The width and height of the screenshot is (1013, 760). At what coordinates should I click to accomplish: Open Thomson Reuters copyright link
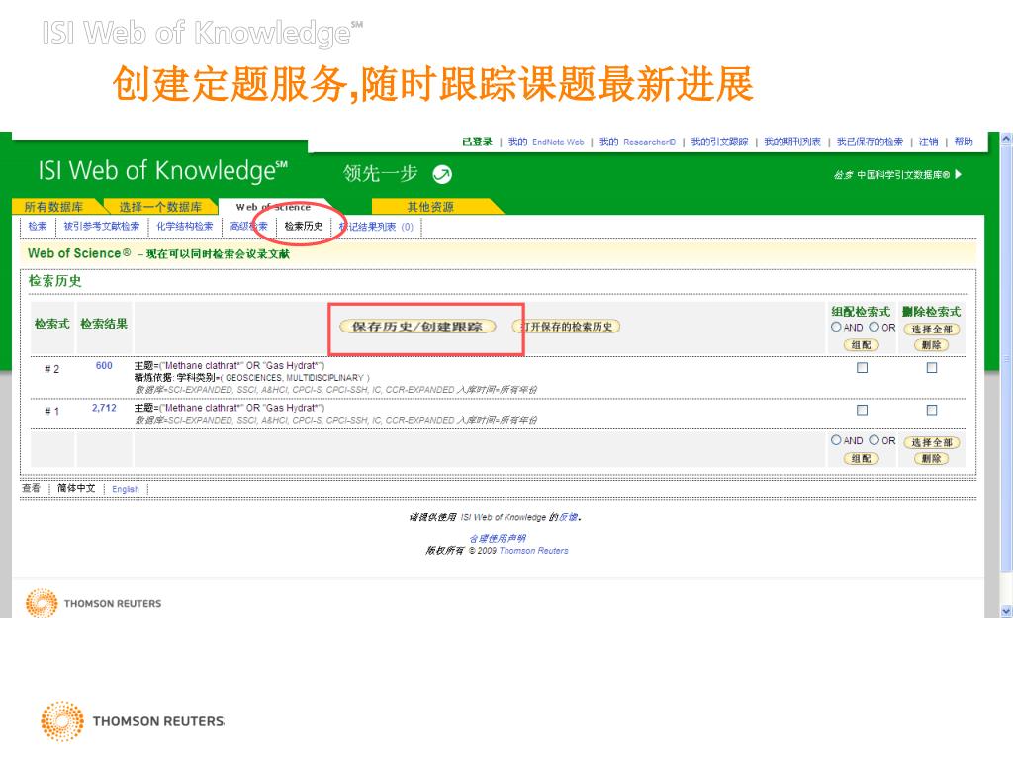click(x=533, y=550)
